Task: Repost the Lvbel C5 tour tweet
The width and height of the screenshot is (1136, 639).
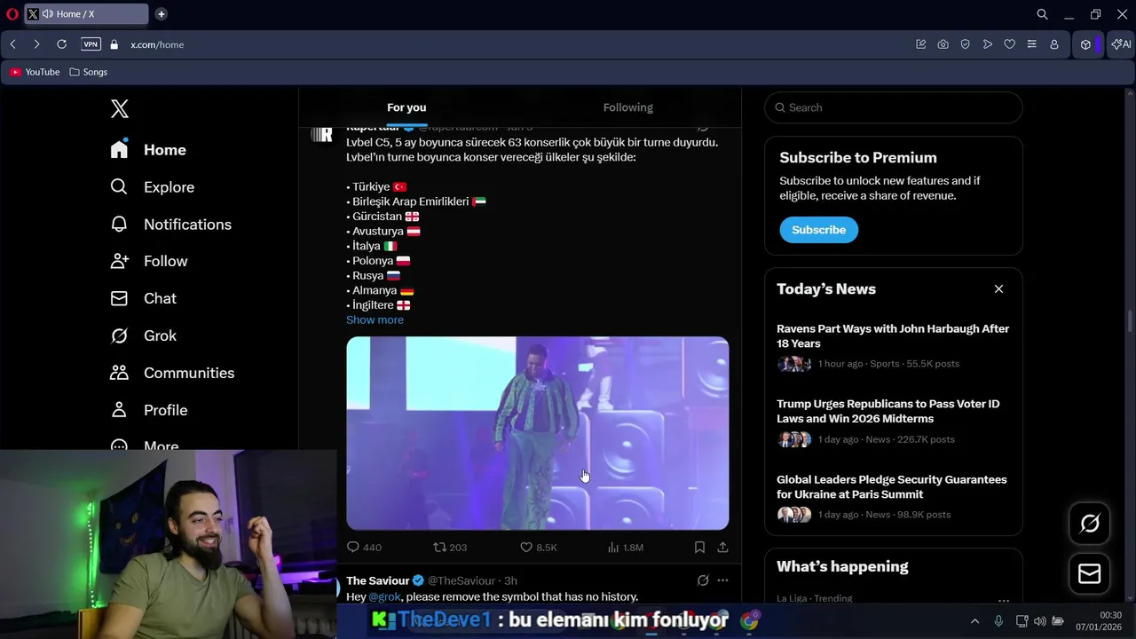Action: [x=450, y=548]
